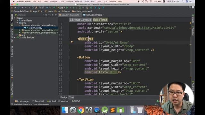The width and height of the screenshot is (205, 115).
Task: Open the Terminal tool window button
Action: (38, 101)
